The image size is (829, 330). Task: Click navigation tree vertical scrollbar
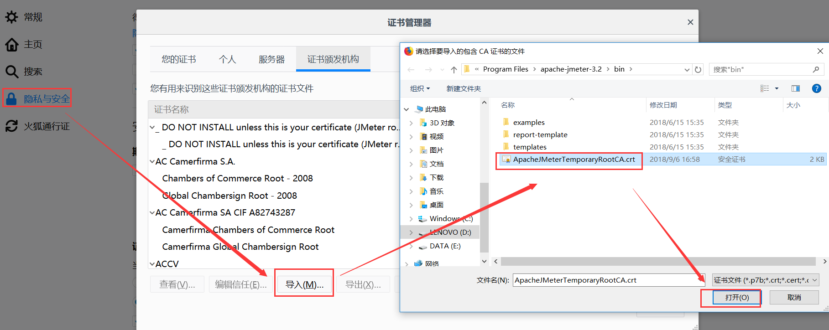click(484, 218)
